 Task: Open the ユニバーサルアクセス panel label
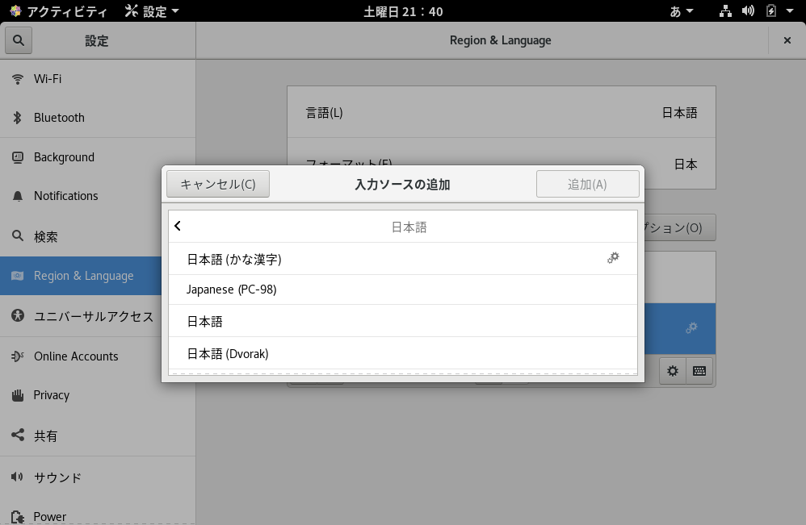94,316
